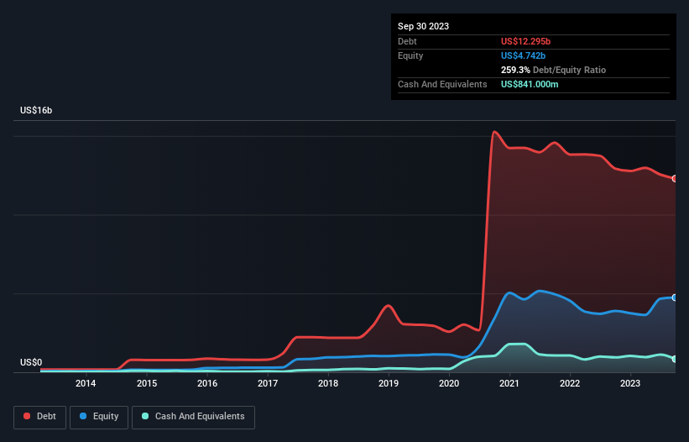Click the US$0 y-axis label

31,362
